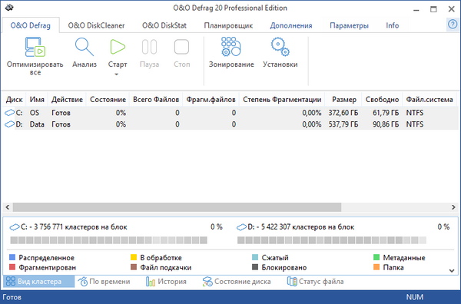
Task: Open the Статус файла view tab
Action: coord(315,282)
